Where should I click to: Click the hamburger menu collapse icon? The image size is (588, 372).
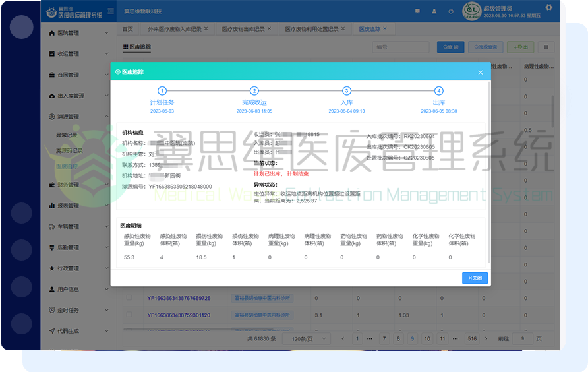click(109, 11)
